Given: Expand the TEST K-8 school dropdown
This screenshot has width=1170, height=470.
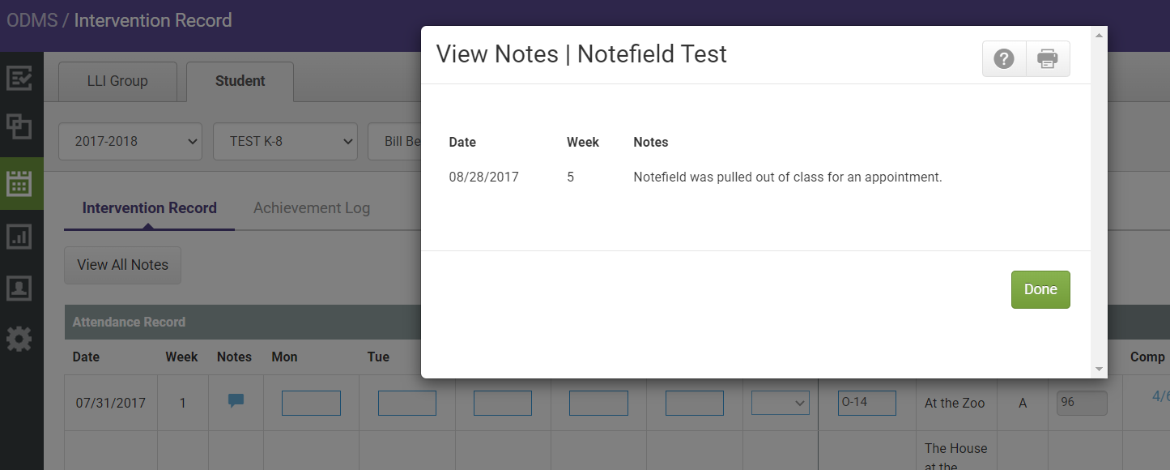Looking at the screenshot, I should [285, 141].
